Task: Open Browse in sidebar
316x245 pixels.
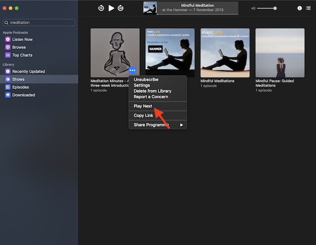Action: pos(39,47)
